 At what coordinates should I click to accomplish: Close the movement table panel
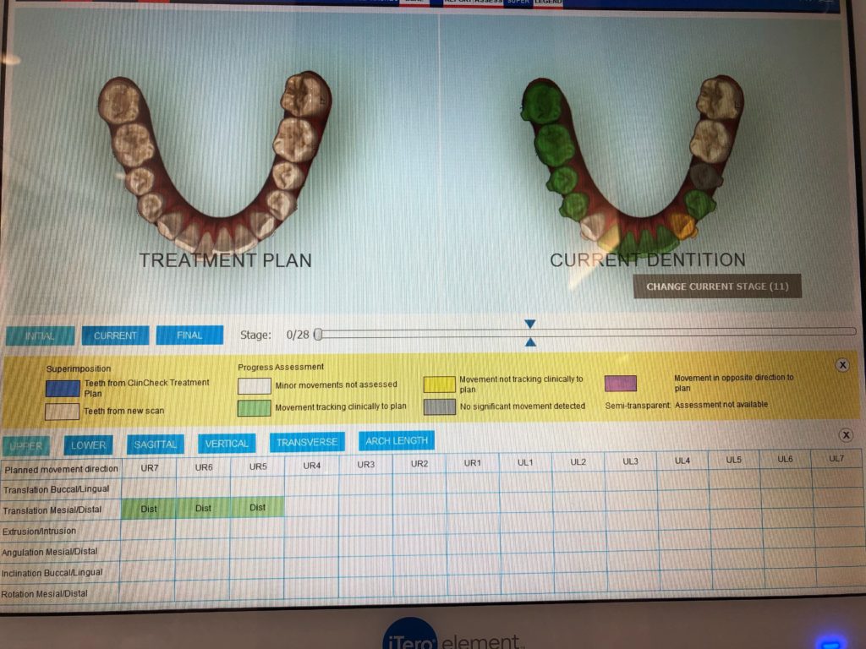pos(846,435)
